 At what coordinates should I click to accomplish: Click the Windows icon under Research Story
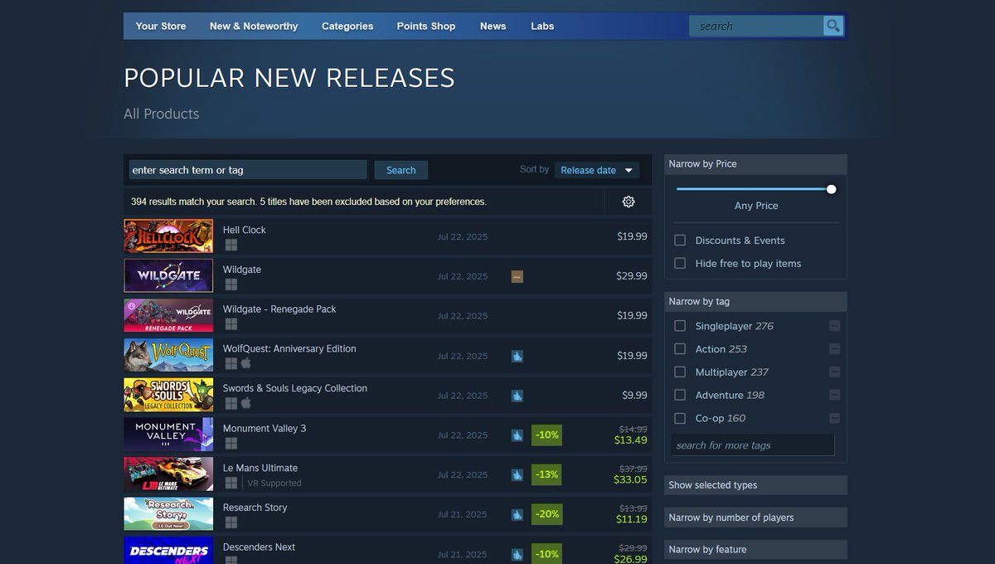(231, 523)
